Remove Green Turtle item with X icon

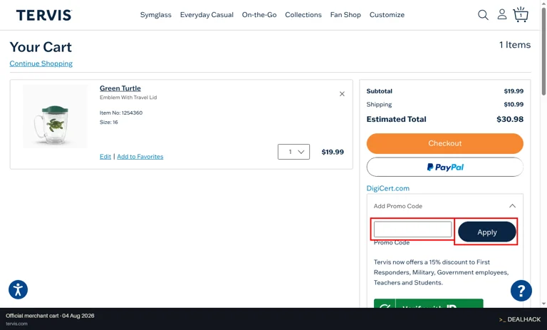342,94
